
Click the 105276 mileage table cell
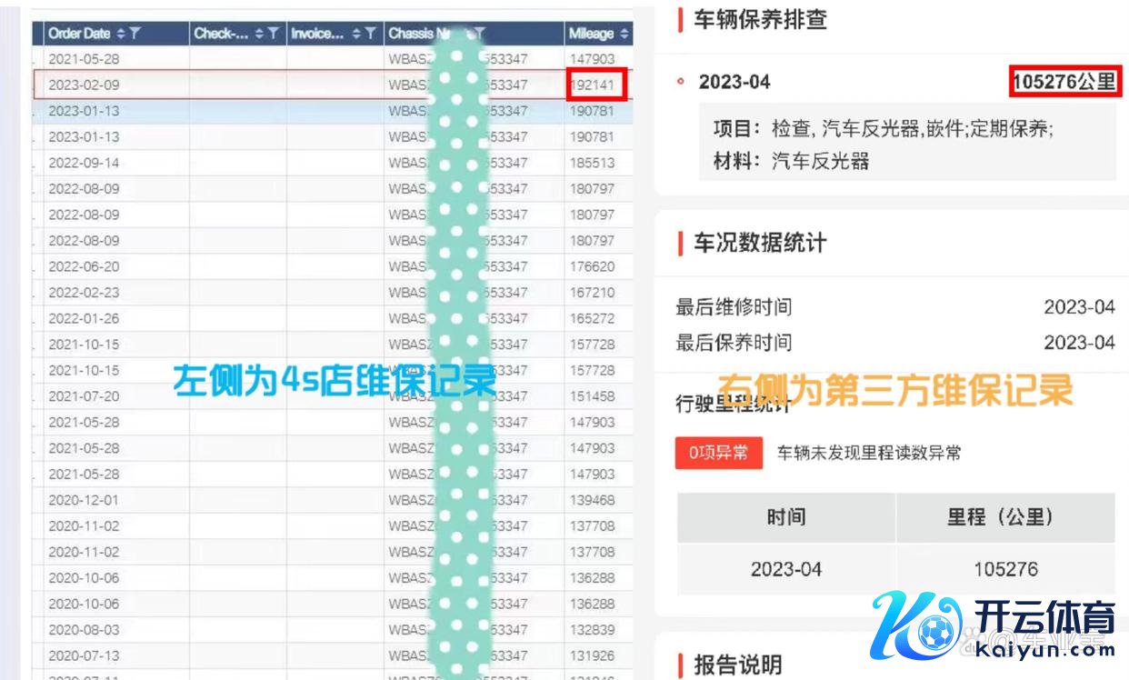pos(1005,569)
